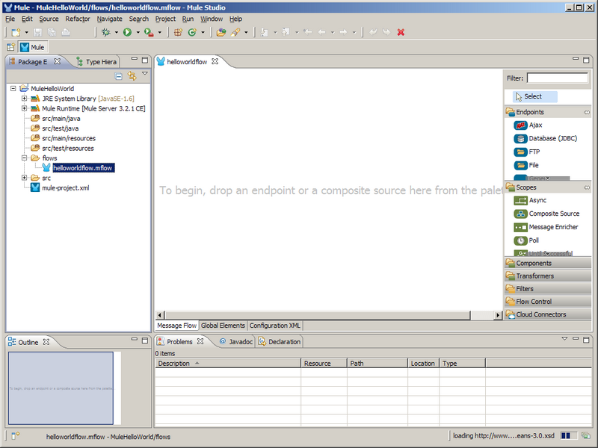Viewport: 598px width, 448px height.
Task: Click the Debug bug icon
Action: point(106,32)
